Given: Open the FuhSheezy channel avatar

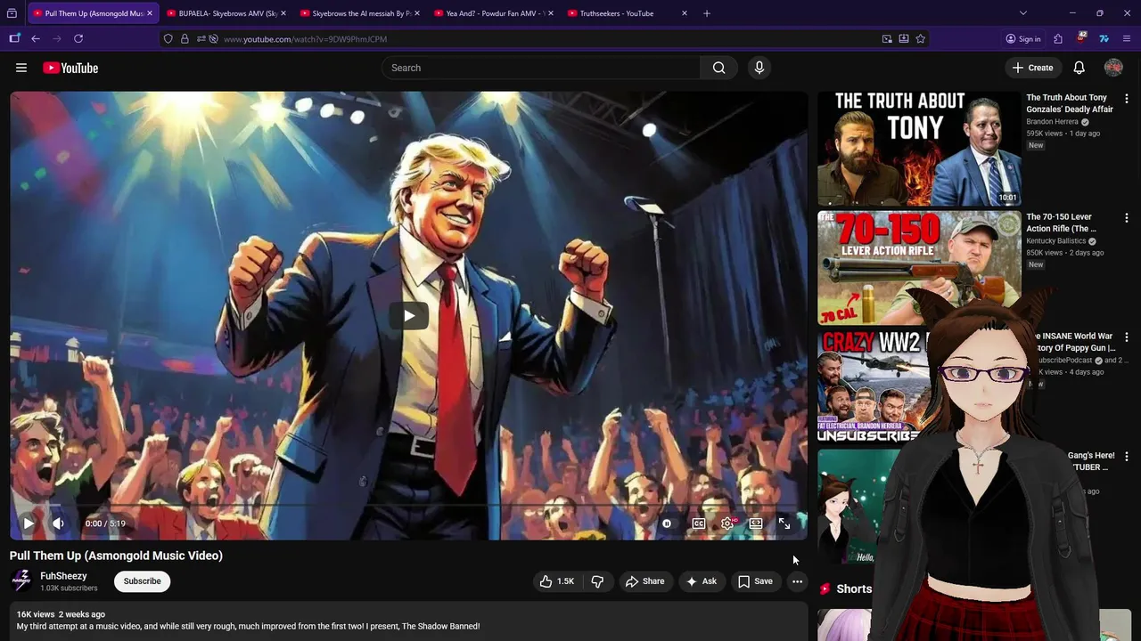Looking at the screenshot, I should [x=21, y=581].
